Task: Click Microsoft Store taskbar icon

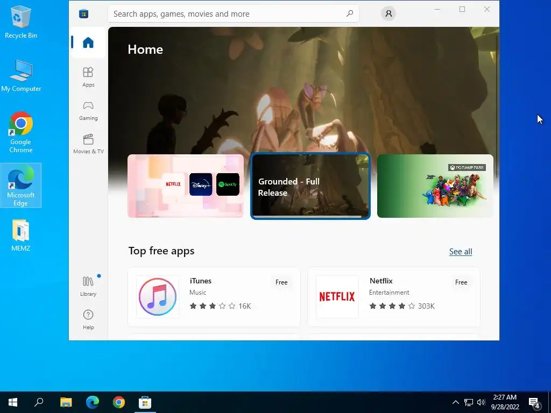Action: [x=145, y=402]
